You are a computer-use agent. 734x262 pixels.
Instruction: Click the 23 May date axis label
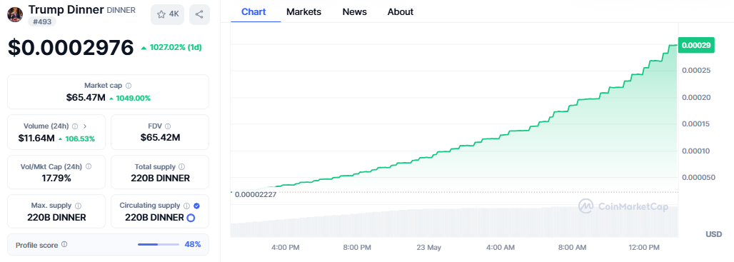(429, 247)
